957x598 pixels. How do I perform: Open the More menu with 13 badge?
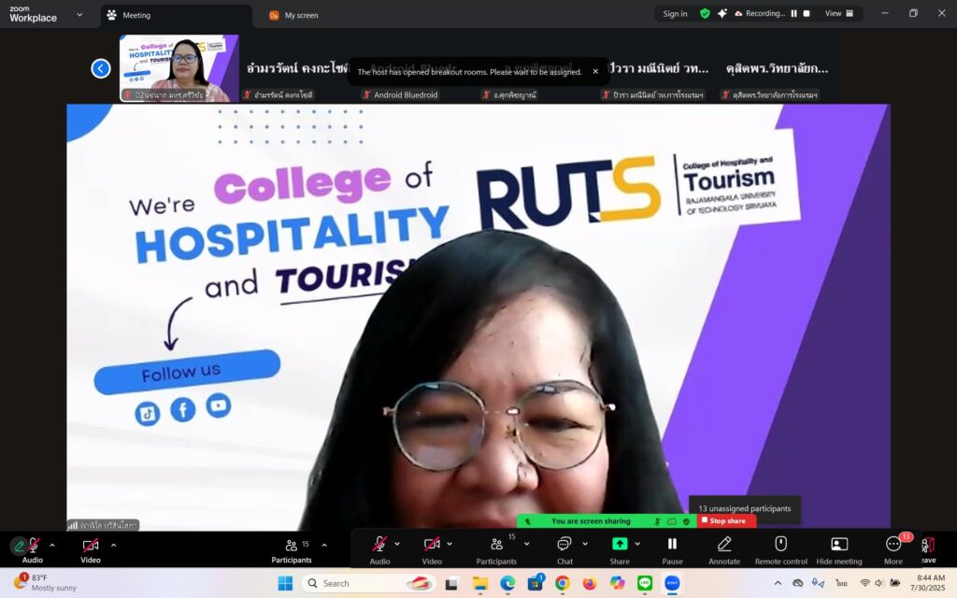pyautogui.click(x=893, y=550)
